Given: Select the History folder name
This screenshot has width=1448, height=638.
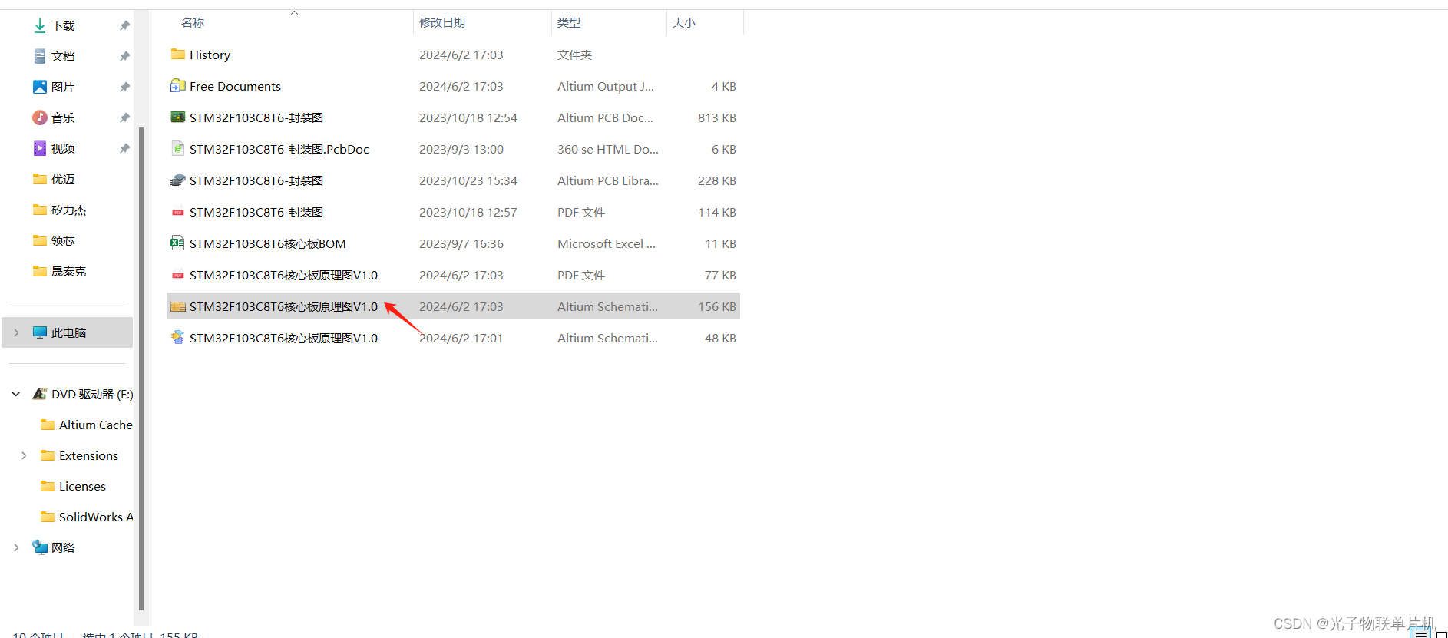Looking at the screenshot, I should coord(210,55).
